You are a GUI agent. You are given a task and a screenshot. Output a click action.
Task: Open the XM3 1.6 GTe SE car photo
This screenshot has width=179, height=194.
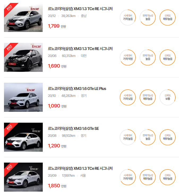pyautogui.click(x=23, y=137)
